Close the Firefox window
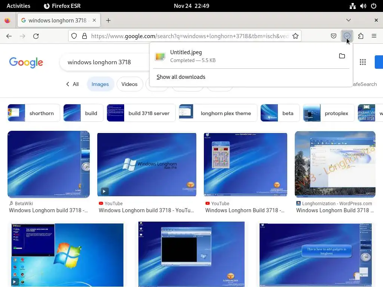Screen dimensions: 383x287 [376, 20]
